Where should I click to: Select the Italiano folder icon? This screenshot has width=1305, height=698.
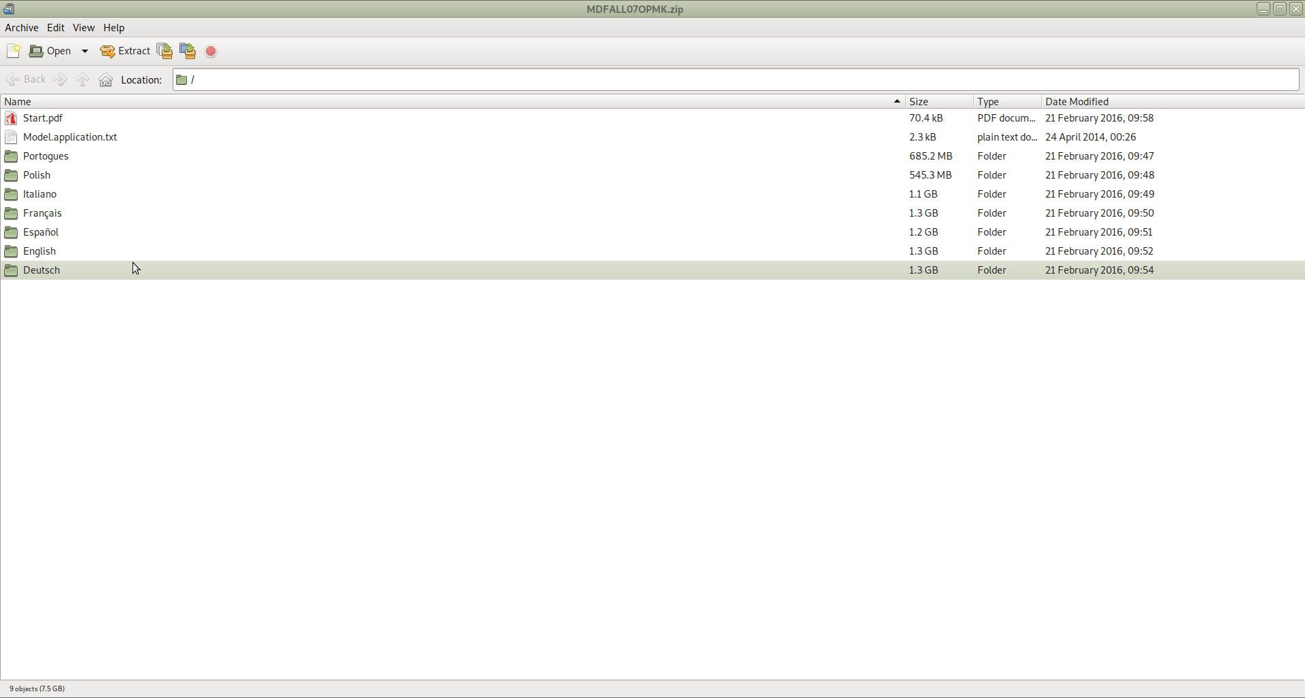tap(11, 194)
